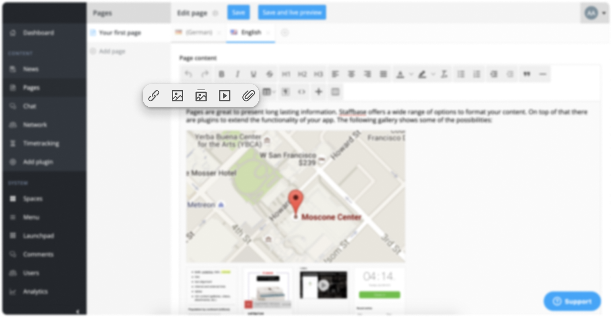612x317 pixels.
Task: Click Save and live preview
Action: (292, 13)
